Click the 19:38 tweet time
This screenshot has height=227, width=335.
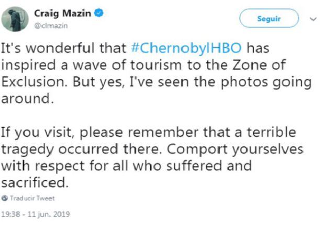[10, 214]
